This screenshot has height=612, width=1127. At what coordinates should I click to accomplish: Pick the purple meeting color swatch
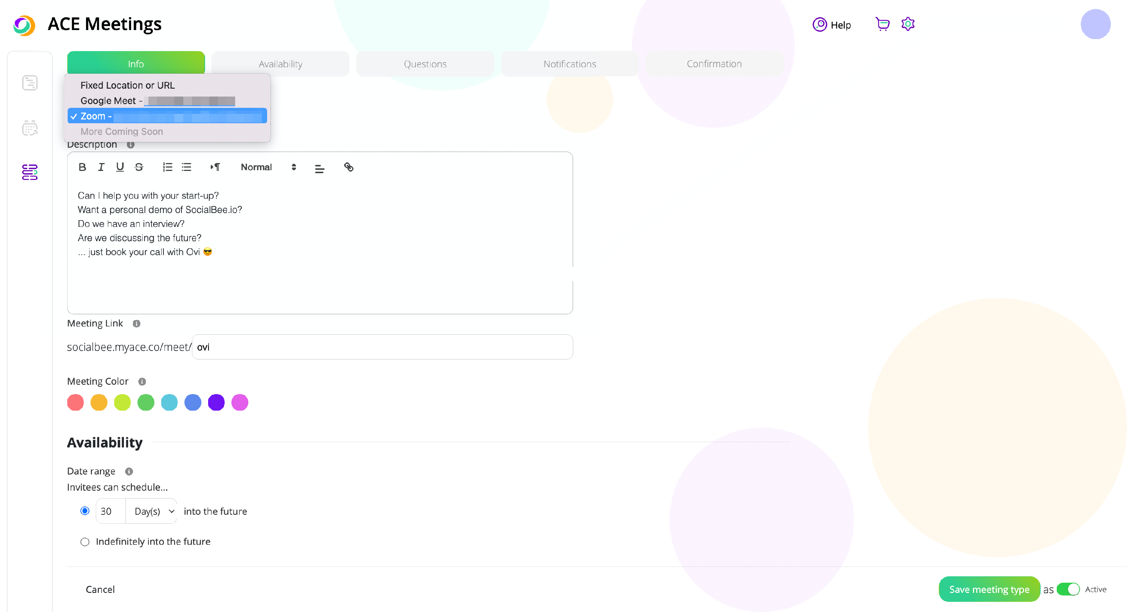(216, 402)
